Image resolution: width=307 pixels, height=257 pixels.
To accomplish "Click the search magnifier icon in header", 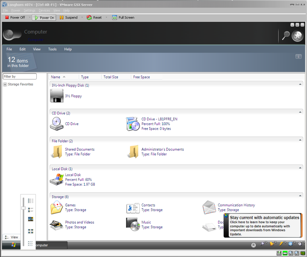I will coord(286,36).
